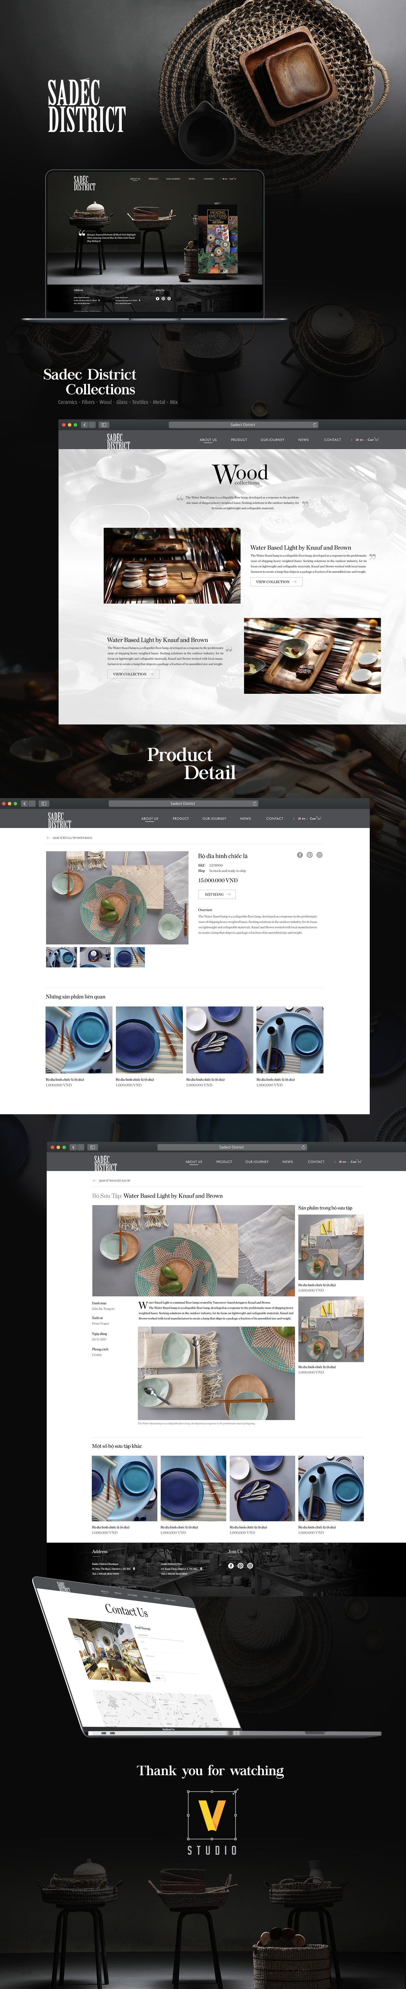The image size is (406, 1989).
Task: Go back in the Bộ Sưu Tập browser window
Action: click(73, 1147)
